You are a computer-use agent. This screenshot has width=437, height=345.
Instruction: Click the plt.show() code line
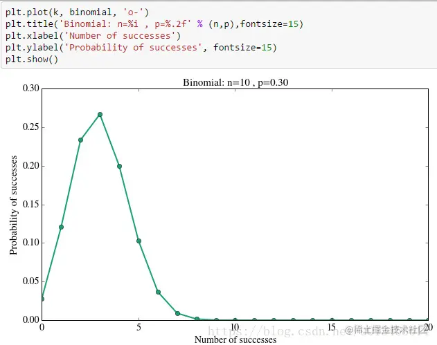click(32, 59)
